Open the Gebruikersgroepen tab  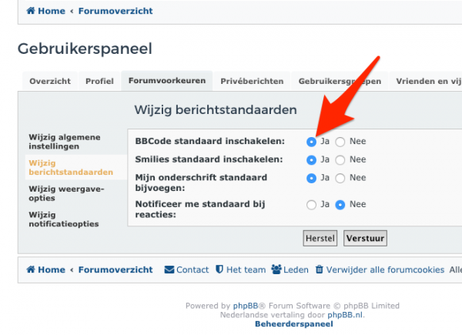point(339,82)
